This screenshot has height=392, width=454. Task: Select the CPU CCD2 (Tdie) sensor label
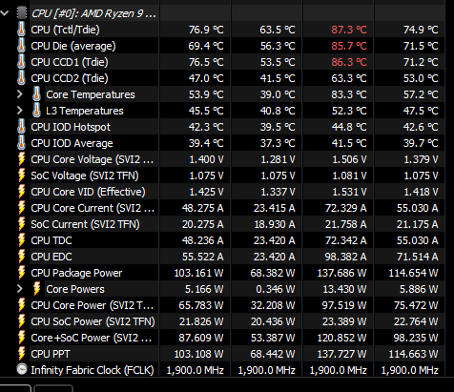tap(70, 78)
